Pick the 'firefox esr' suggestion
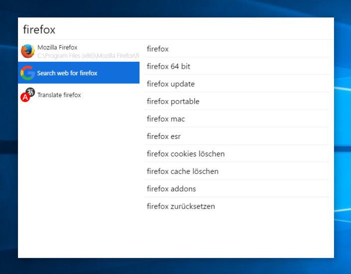351x274 pixels. point(236,136)
